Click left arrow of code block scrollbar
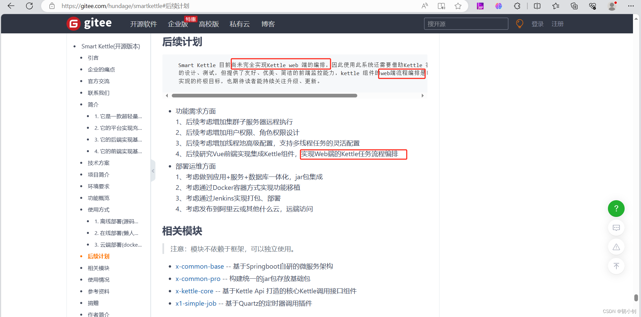Viewport: 641px width, 317px height. (x=167, y=96)
